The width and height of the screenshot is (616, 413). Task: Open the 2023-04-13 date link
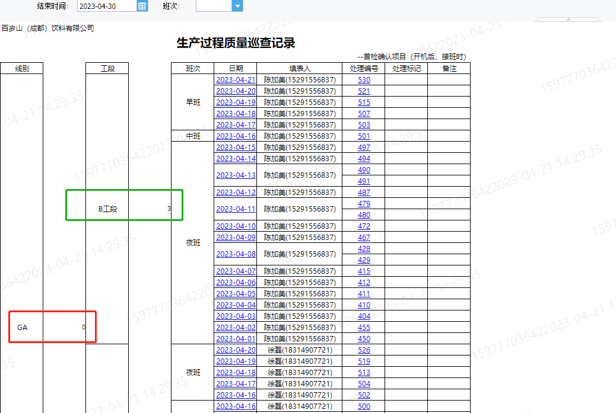(x=236, y=175)
